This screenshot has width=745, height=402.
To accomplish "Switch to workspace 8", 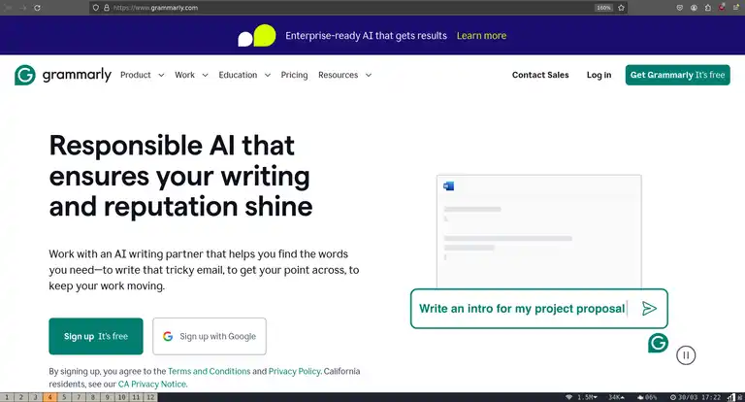I will click(93, 397).
